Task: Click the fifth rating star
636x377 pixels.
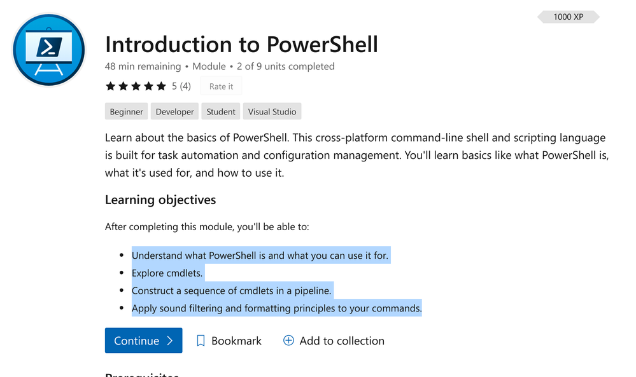Action: click(x=162, y=86)
